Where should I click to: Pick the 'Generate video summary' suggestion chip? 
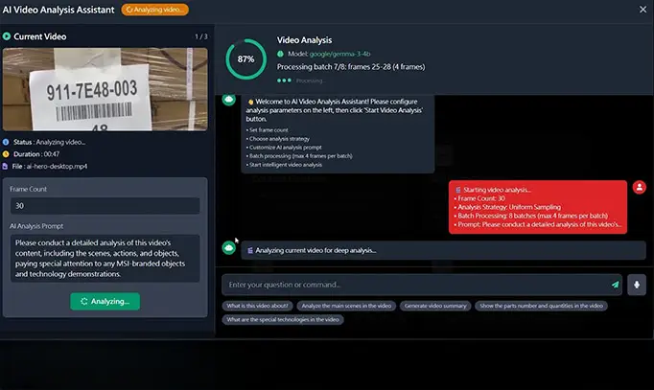436,306
